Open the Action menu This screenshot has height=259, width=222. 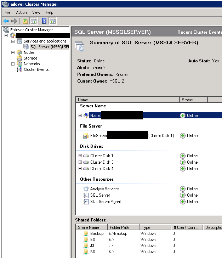(x=21, y=12)
